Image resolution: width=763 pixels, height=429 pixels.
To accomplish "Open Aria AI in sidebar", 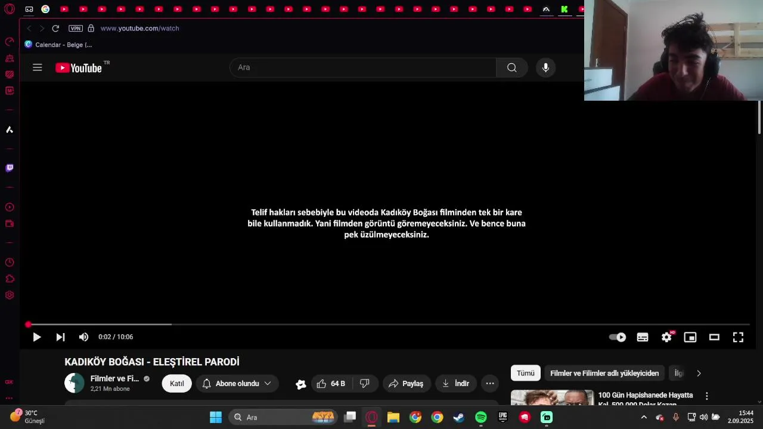I will pyautogui.click(x=10, y=129).
